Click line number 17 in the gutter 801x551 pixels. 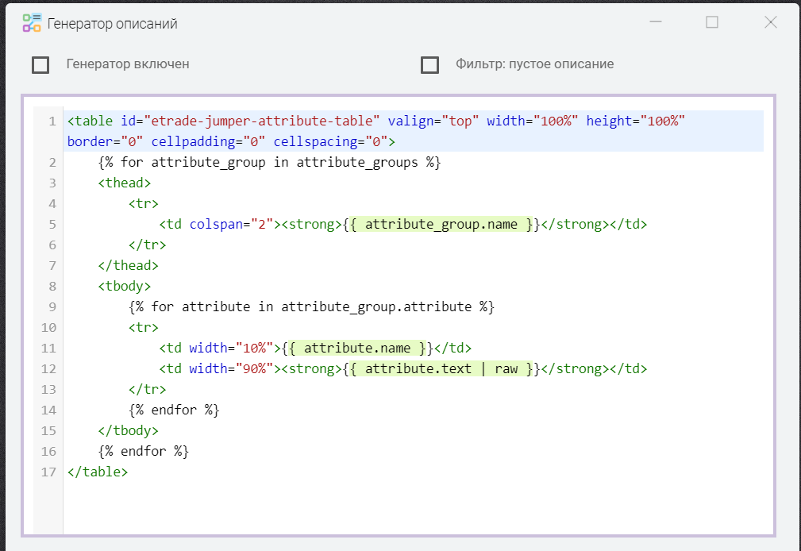(48, 472)
